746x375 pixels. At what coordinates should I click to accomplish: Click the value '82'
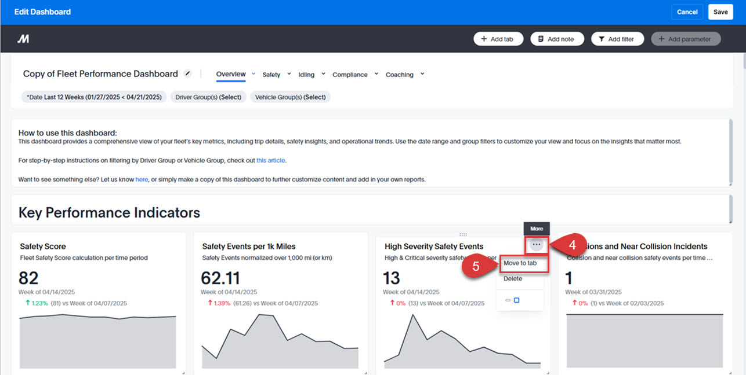[x=29, y=278]
